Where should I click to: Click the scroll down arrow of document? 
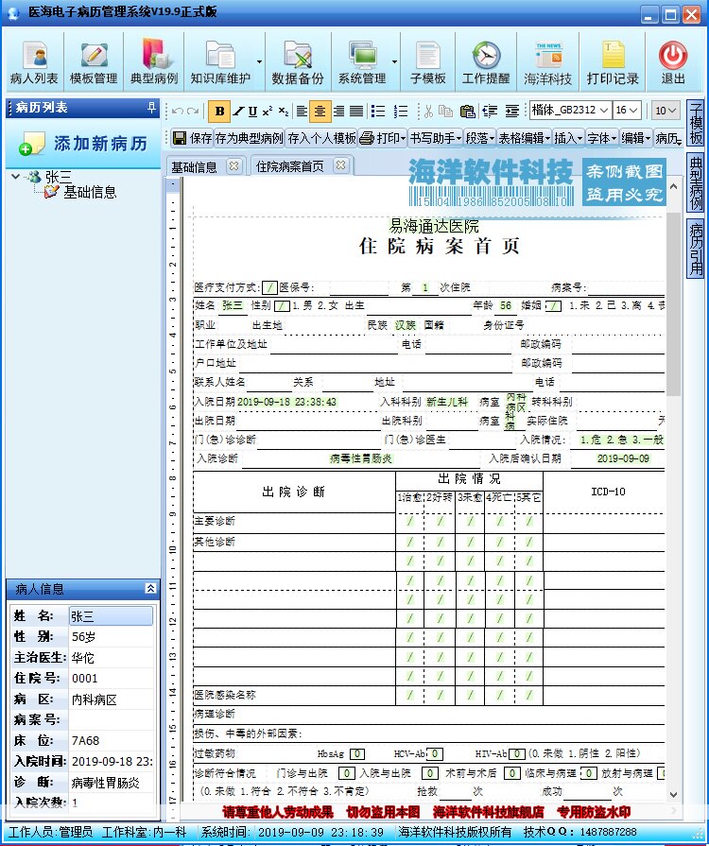(673, 794)
